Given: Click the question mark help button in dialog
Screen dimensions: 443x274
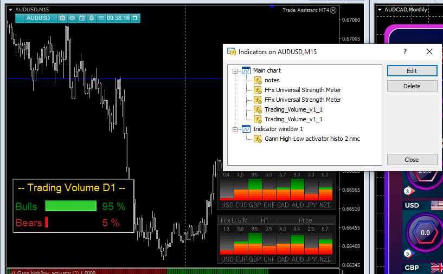Looking at the screenshot, I should pyautogui.click(x=405, y=51).
